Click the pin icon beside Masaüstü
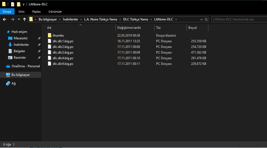The image size is (267, 148). (x=39, y=38)
